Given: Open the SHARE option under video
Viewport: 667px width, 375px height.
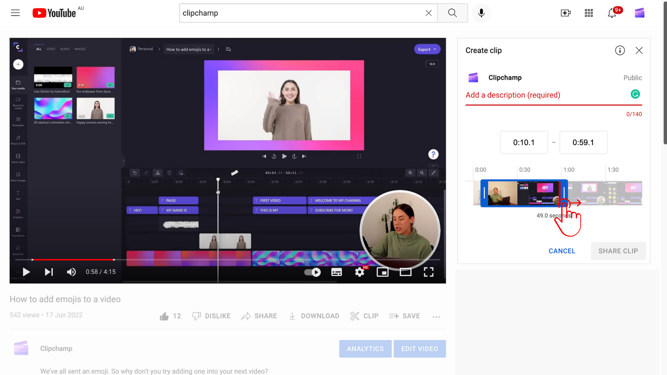Looking at the screenshot, I should tap(259, 316).
